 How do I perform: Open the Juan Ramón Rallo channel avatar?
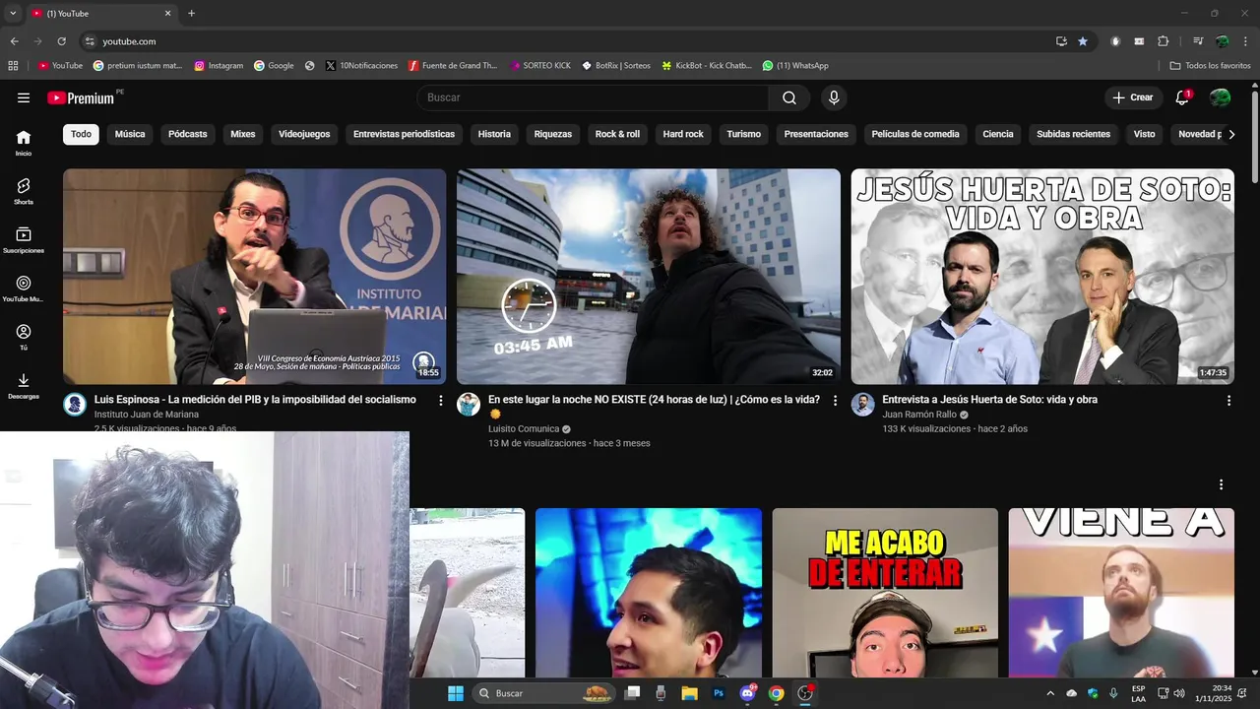coord(863,405)
